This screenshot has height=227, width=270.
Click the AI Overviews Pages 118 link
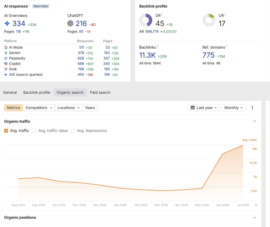coord(18,31)
